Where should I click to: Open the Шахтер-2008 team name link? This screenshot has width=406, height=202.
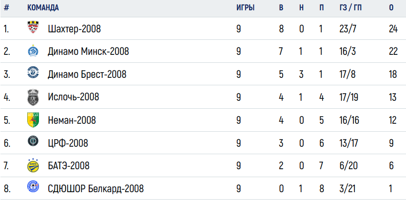[74, 29]
